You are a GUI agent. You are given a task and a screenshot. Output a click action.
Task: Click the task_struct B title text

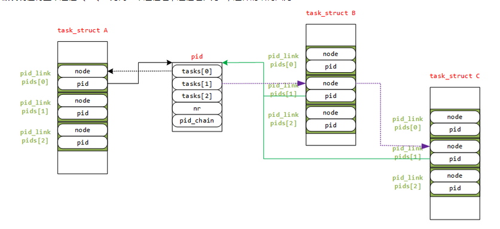click(x=331, y=13)
